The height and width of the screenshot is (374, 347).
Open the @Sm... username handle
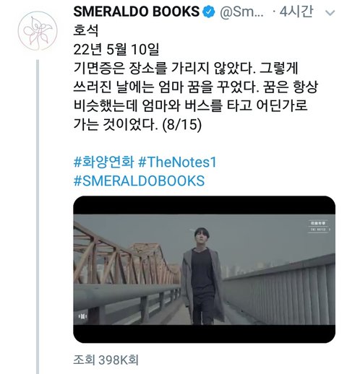(241, 12)
